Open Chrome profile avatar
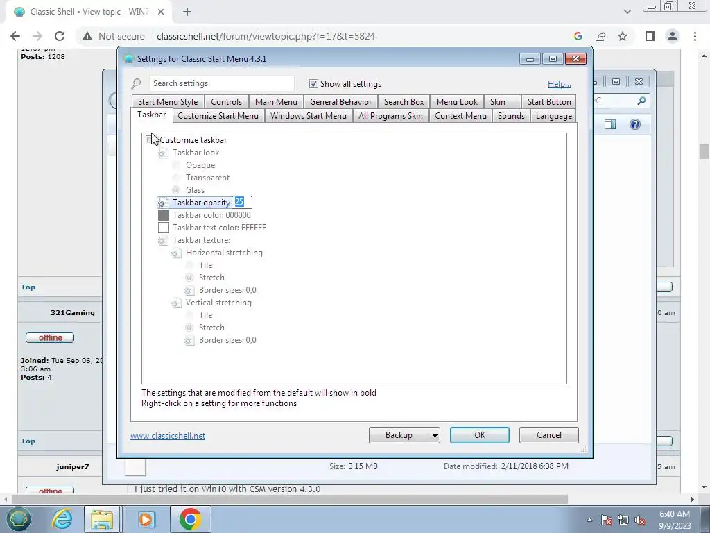Viewport: 710px width, 533px height. point(673,36)
